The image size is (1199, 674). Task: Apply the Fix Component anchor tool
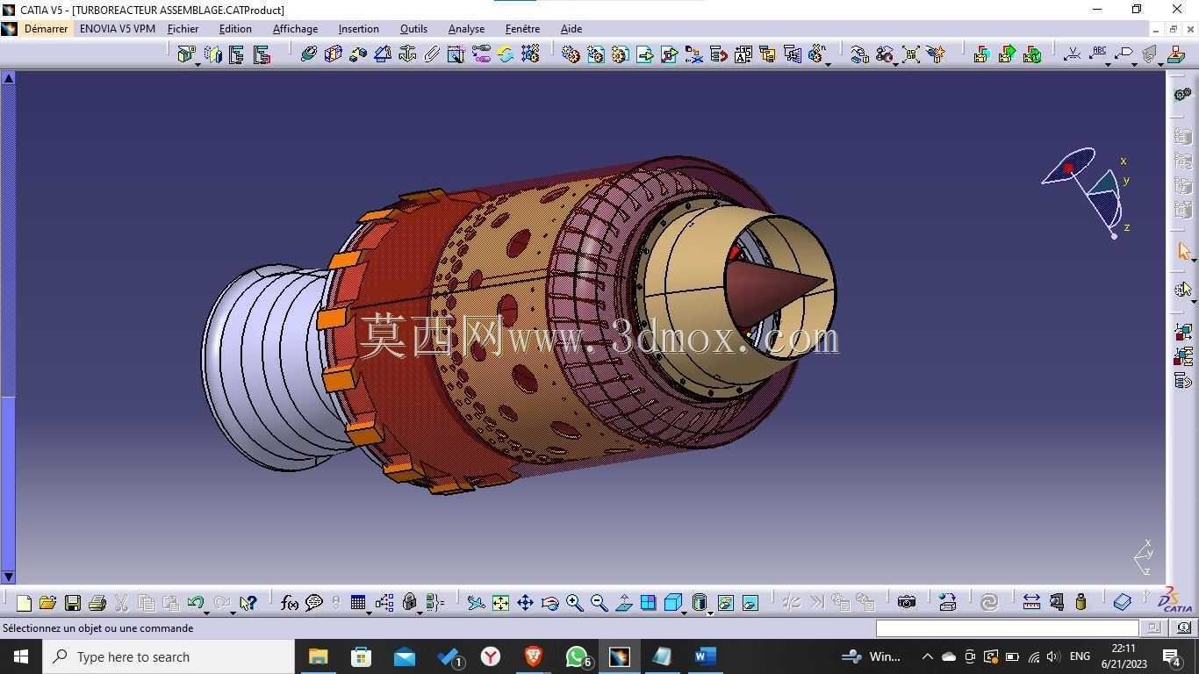(406, 54)
